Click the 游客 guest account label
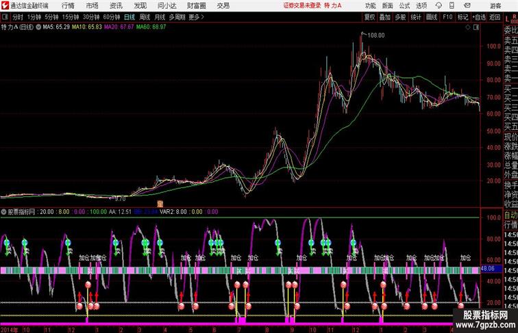Screen dimensions: 518x333 coord(495,5)
